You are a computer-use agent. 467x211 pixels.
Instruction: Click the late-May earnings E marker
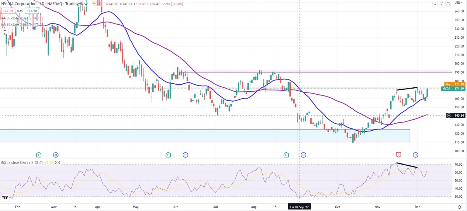[168, 155]
